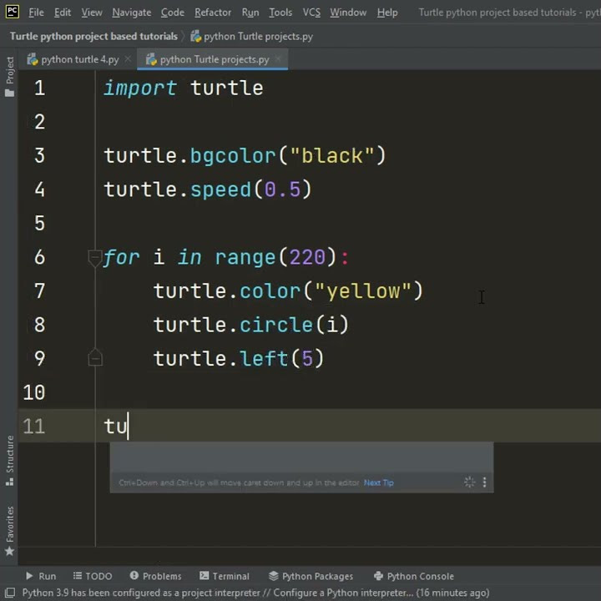The height and width of the screenshot is (601, 601).
Task: Open the File menu
Action: click(x=37, y=13)
